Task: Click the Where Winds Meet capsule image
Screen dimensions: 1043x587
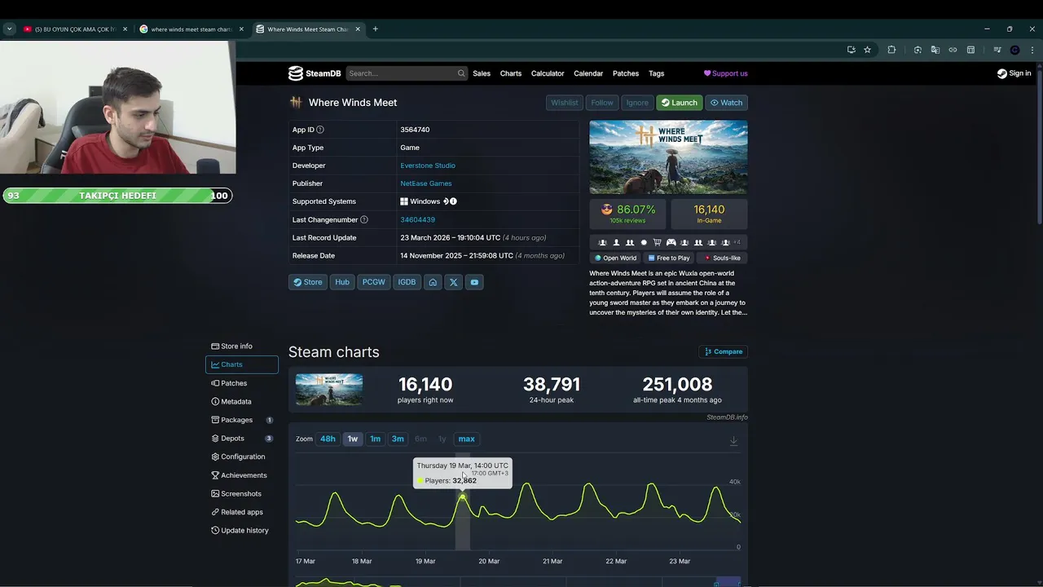Action: pyautogui.click(x=668, y=157)
